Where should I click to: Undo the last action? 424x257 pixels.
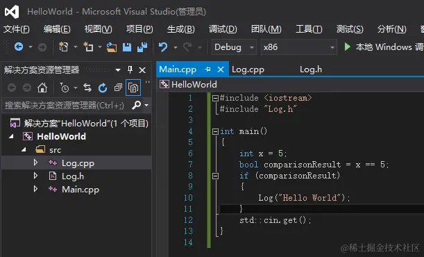163,47
